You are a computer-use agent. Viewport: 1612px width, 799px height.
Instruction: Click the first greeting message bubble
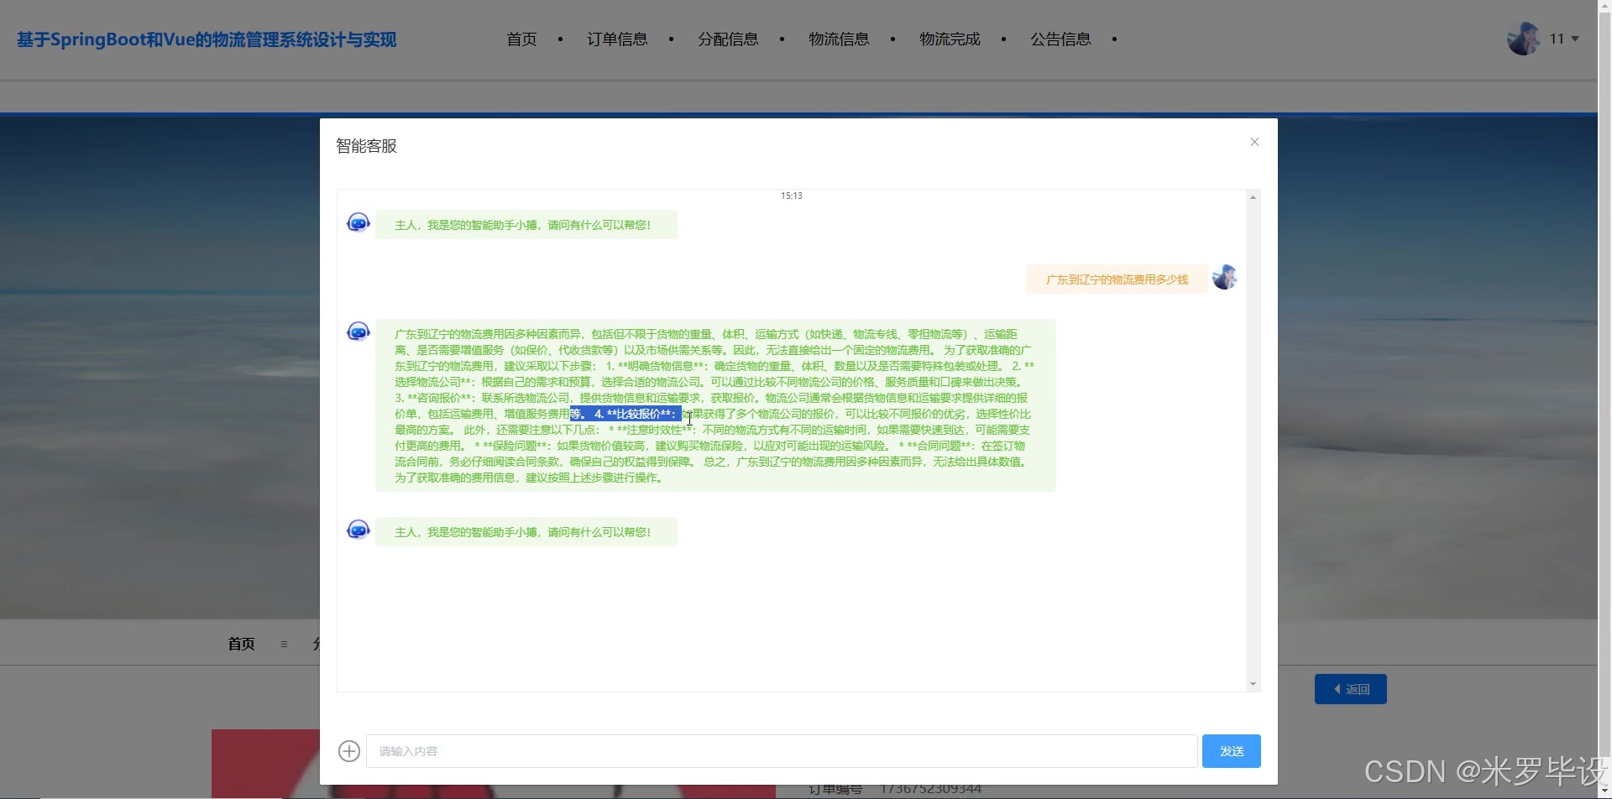pos(526,225)
